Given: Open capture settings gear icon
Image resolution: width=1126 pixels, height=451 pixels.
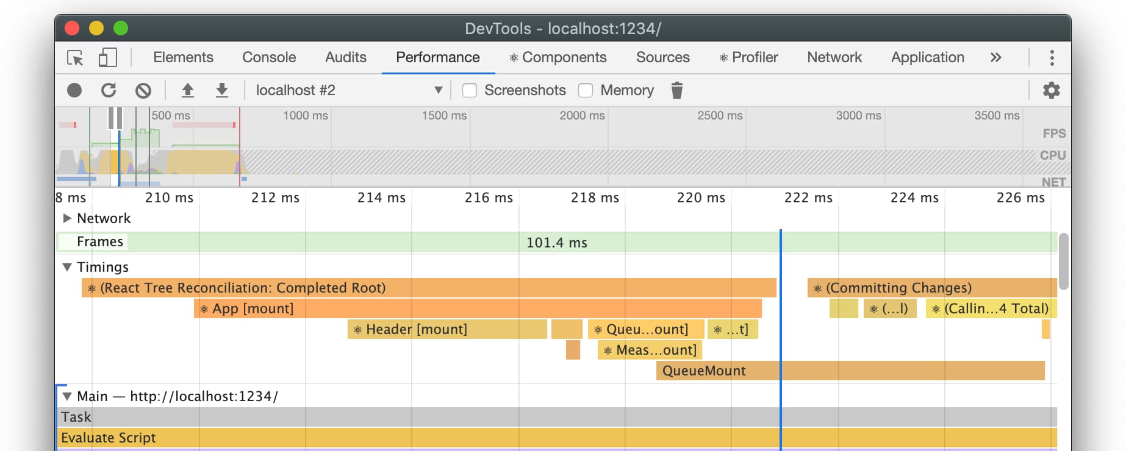Looking at the screenshot, I should coord(1051,90).
